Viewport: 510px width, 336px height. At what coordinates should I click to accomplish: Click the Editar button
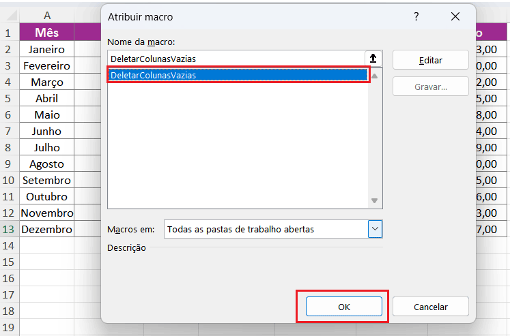[430, 60]
